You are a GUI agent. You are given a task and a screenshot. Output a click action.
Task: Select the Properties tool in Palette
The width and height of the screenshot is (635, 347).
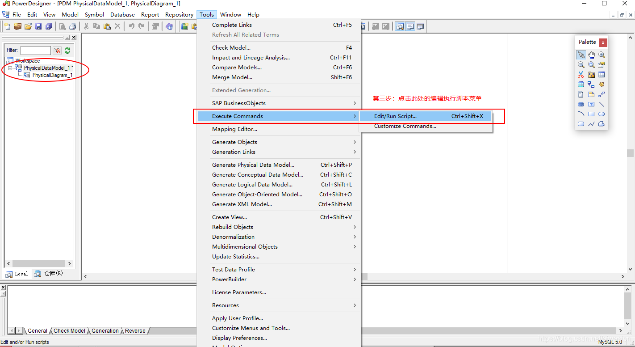602,65
